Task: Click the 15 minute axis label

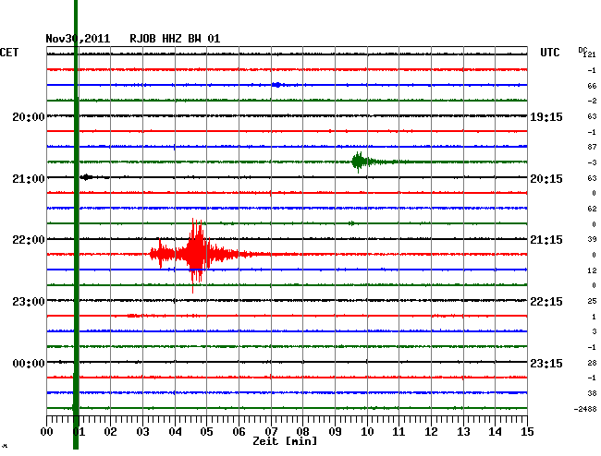Action: coord(527,432)
